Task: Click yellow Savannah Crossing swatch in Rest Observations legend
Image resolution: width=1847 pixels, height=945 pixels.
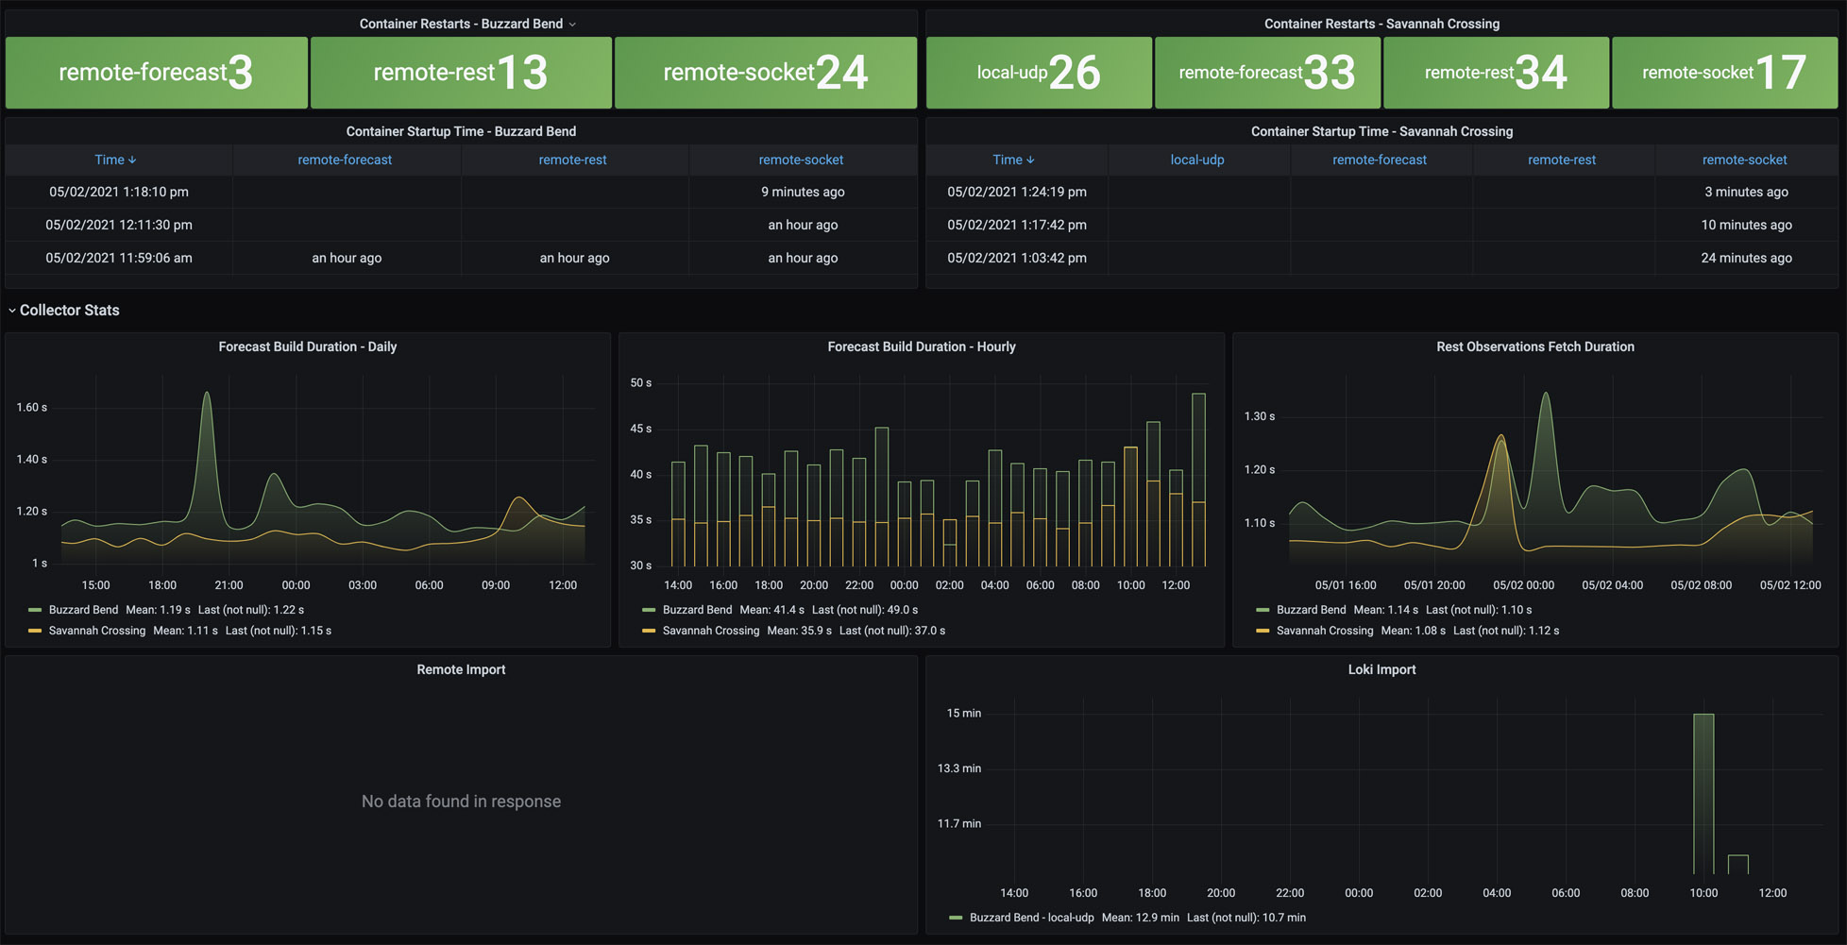Action: coord(1262,631)
